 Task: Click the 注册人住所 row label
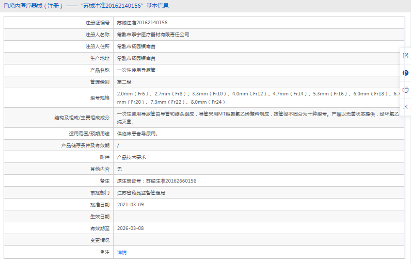click(97, 46)
